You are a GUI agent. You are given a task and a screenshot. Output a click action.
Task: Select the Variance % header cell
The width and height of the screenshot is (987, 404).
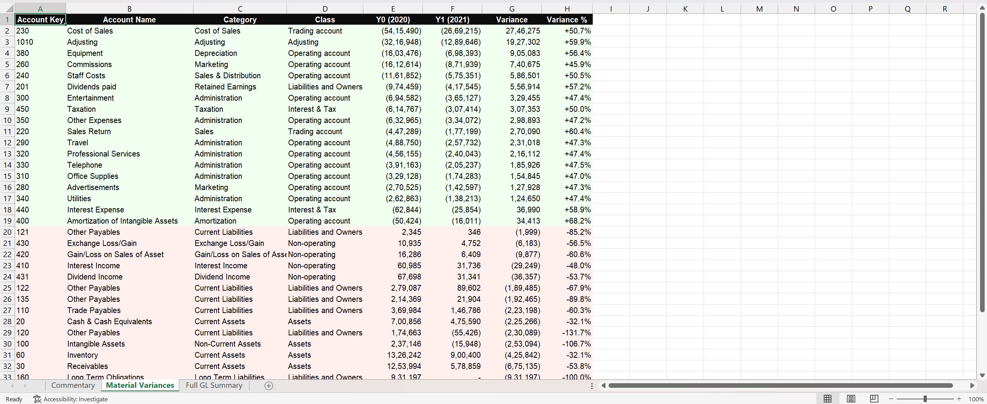coord(567,20)
